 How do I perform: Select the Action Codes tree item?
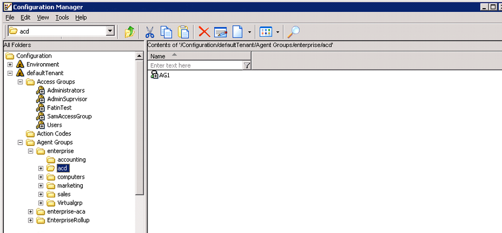coord(54,133)
